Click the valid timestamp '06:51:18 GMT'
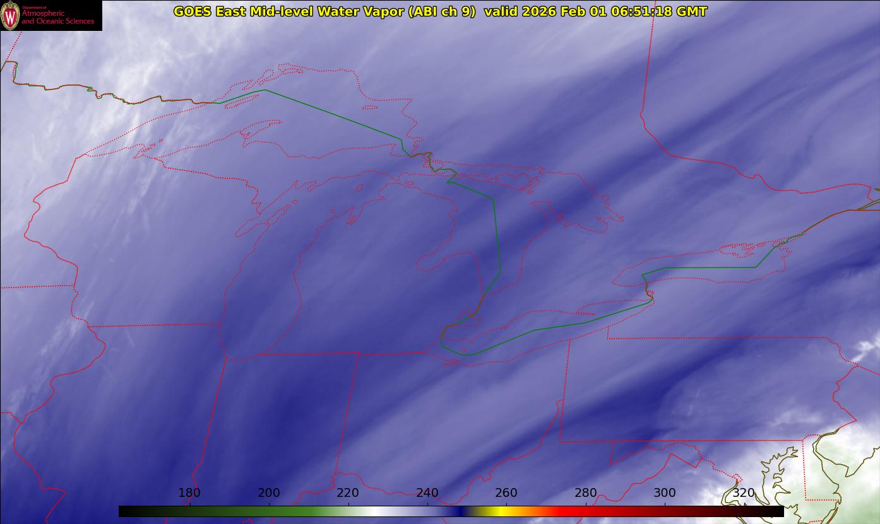Screen dimensions: 880x524 tap(659, 11)
